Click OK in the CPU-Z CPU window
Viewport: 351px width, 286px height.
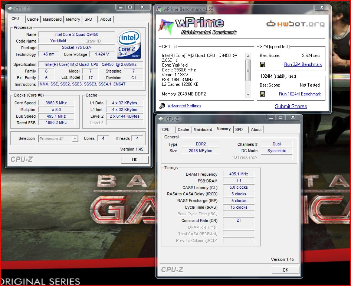click(135, 159)
